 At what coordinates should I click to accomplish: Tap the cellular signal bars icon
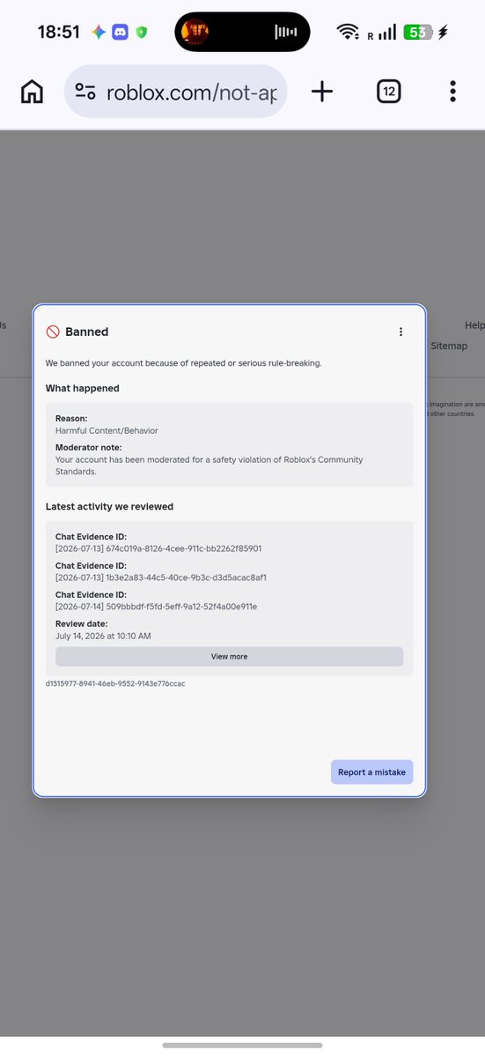pyautogui.click(x=387, y=32)
